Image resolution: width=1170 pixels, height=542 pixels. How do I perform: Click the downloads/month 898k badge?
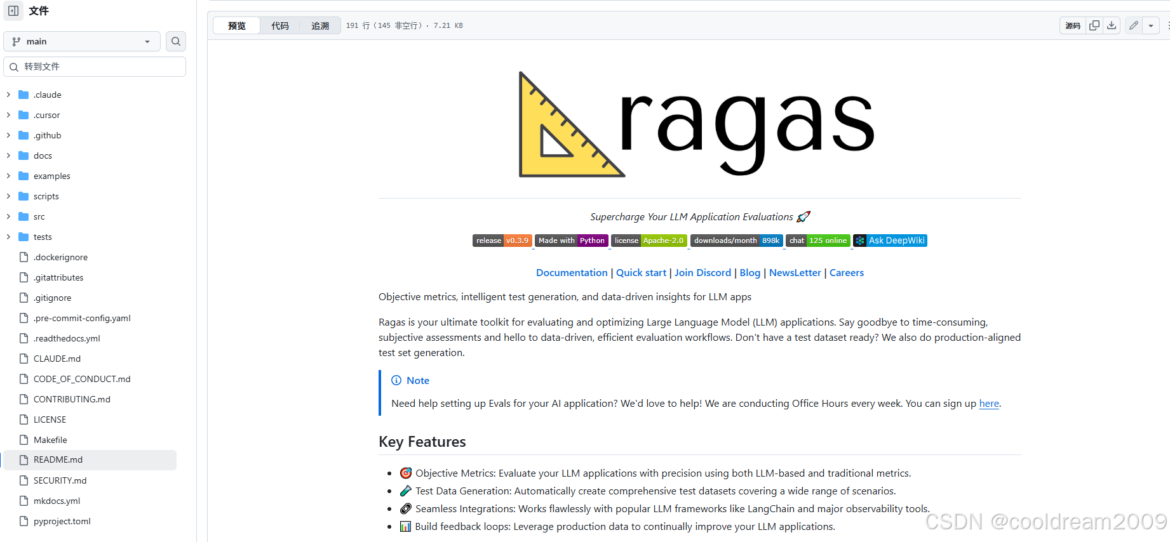[x=737, y=241]
